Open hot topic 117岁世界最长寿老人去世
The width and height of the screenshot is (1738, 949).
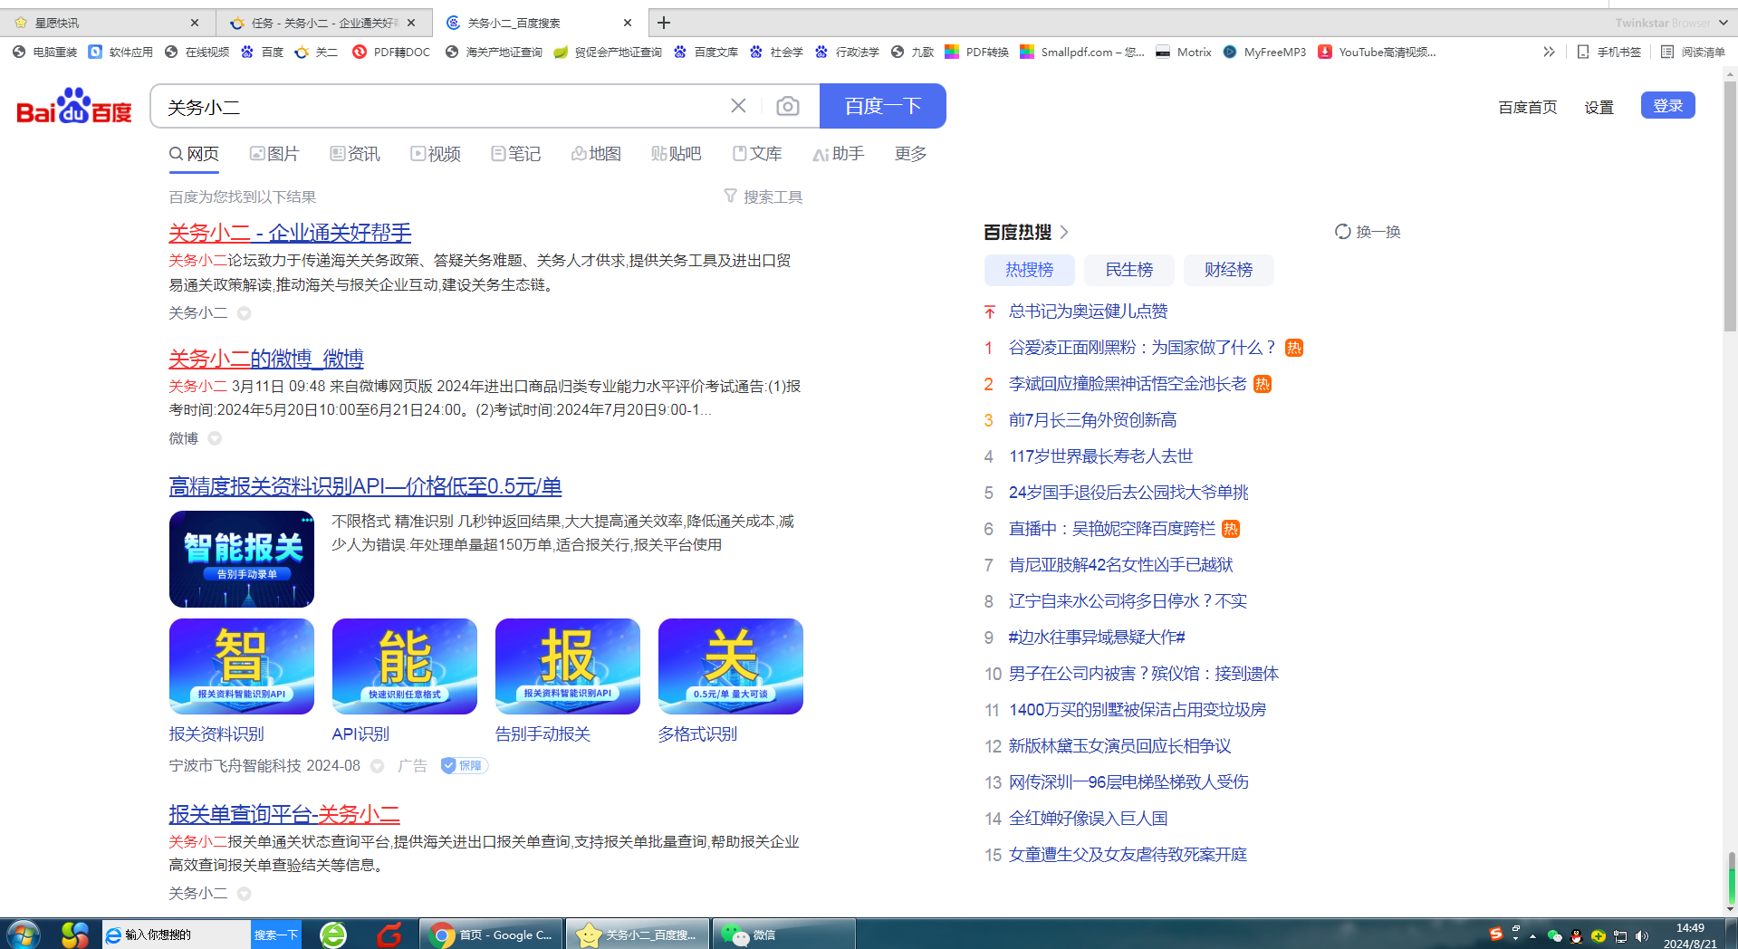click(x=1101, y=456)
